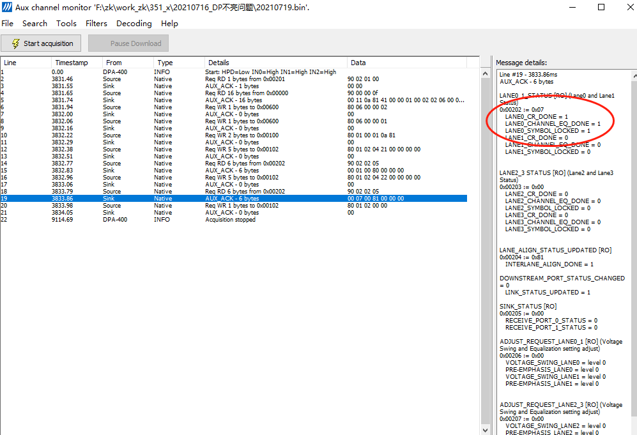Open the File menu
Viewport: 637px width, 435px height.
8,24
